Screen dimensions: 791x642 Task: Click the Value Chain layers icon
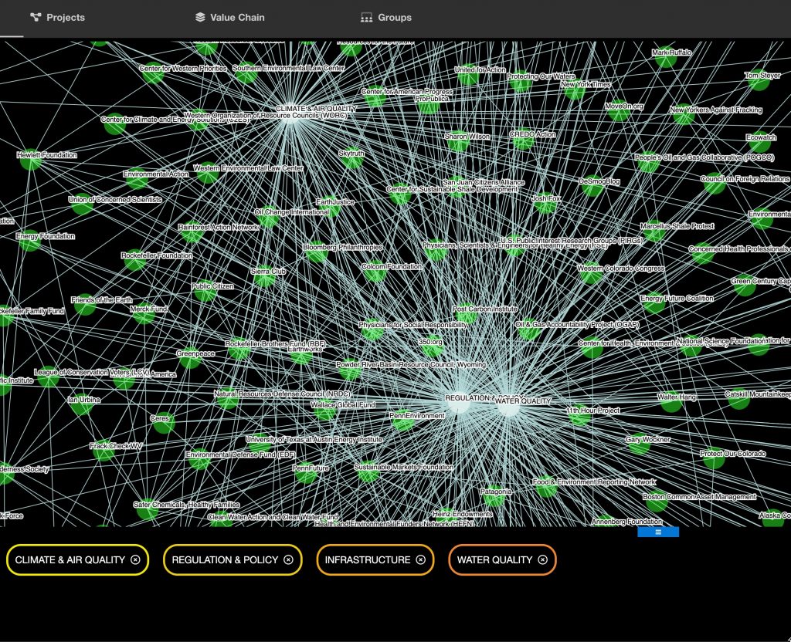(200, 17)
